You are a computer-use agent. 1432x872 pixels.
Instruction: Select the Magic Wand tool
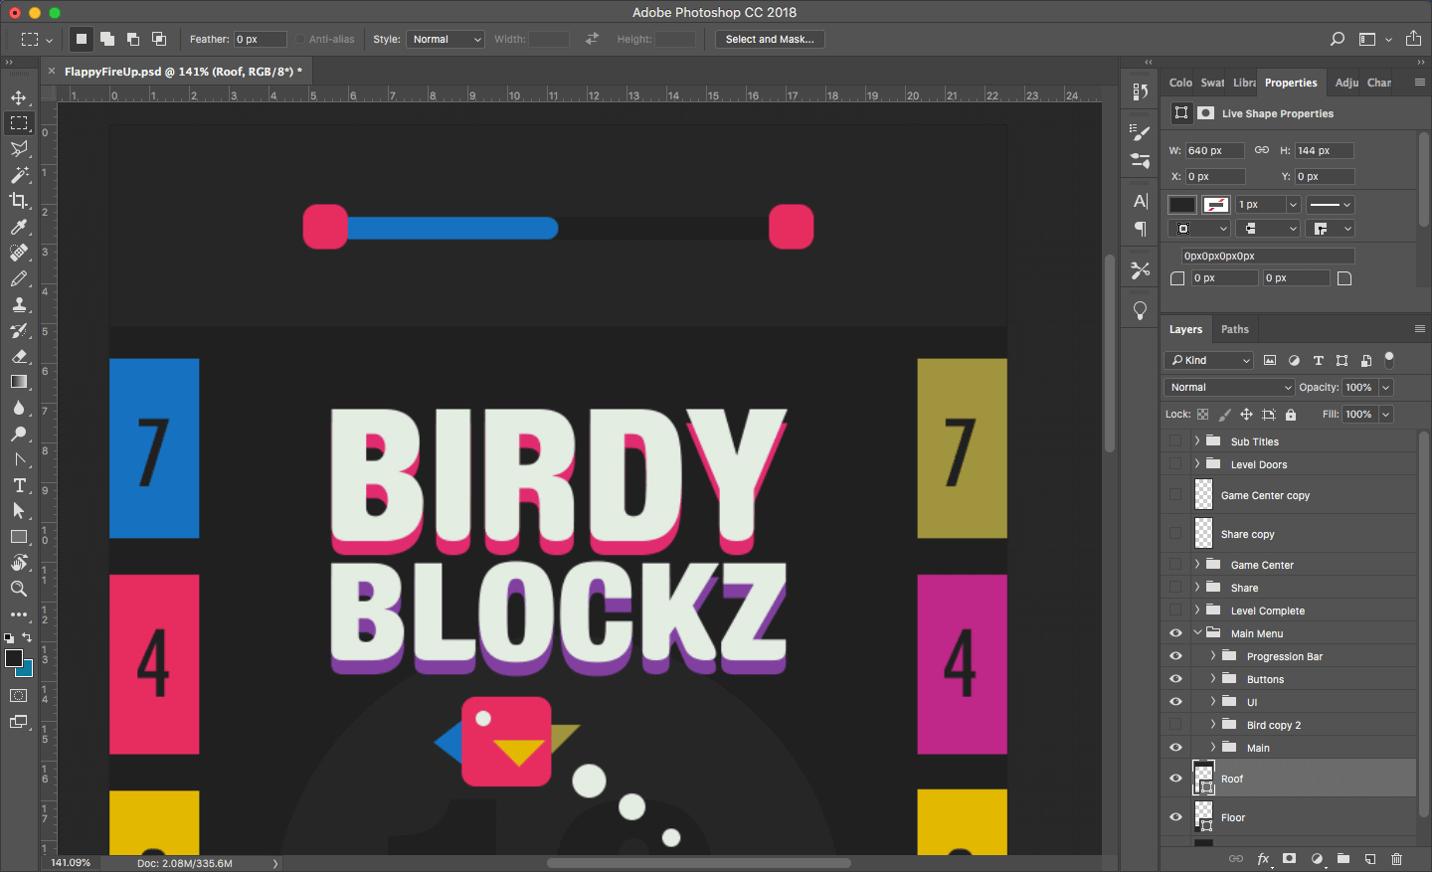click(x=19, y=175)
